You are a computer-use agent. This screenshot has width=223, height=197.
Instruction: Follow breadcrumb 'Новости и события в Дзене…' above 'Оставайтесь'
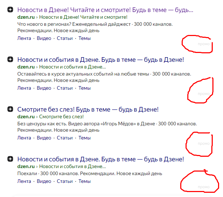click(72, 67)
